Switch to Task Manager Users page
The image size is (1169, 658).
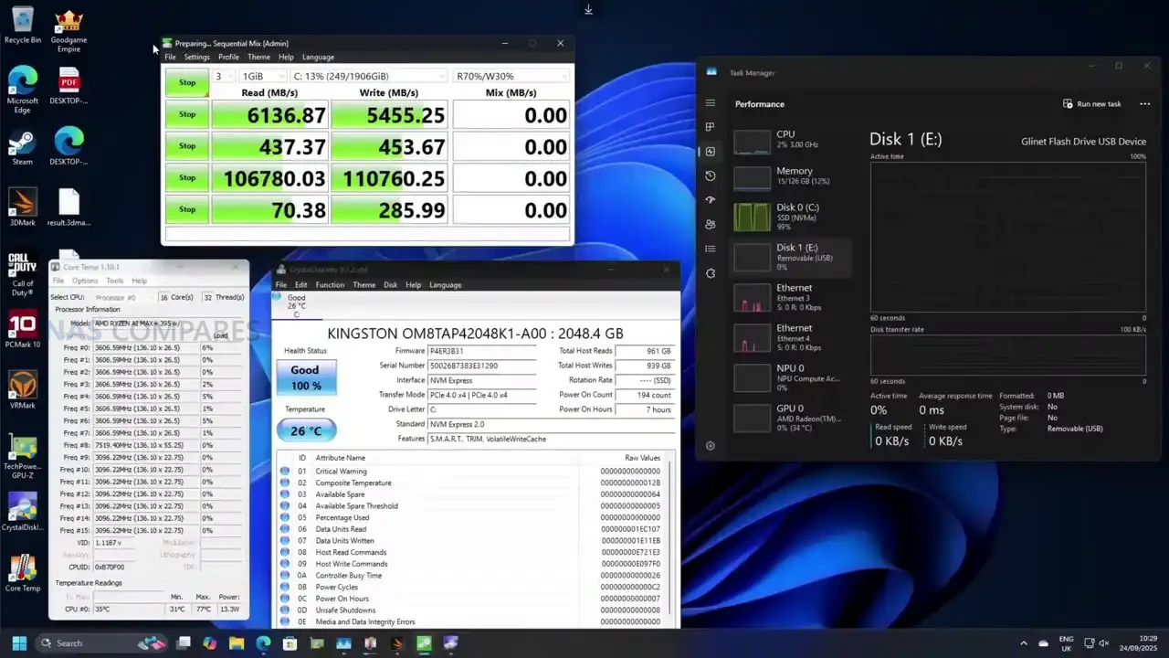click(x=711, y=224)
